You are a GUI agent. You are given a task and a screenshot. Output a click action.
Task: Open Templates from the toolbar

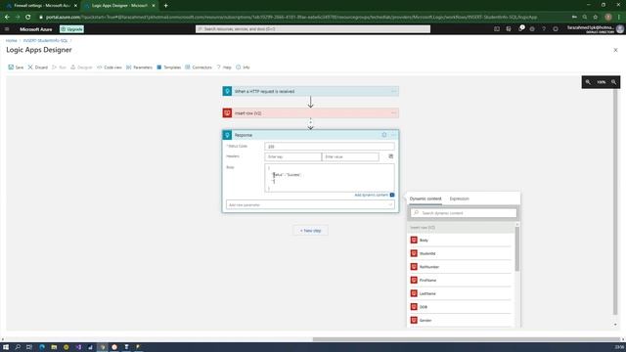pos(169,67)
